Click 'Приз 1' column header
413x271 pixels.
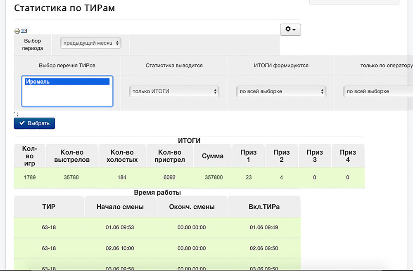(x=248, y=156)
